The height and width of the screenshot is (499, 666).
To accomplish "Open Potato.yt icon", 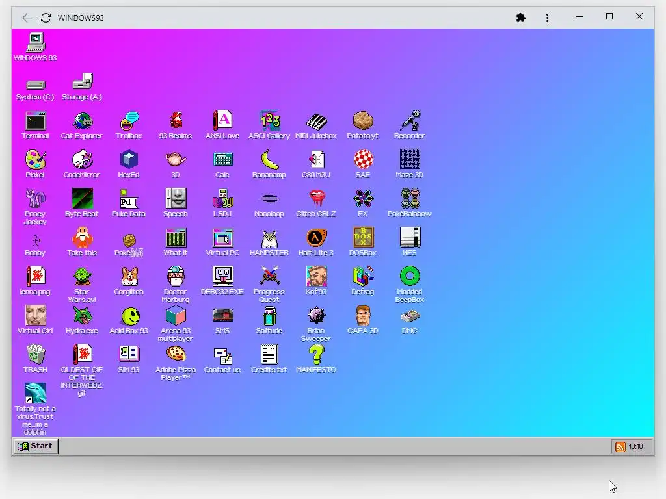I will 363,122.
